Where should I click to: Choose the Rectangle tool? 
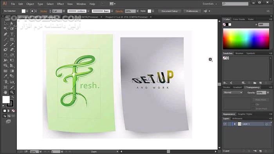point(12,39)
